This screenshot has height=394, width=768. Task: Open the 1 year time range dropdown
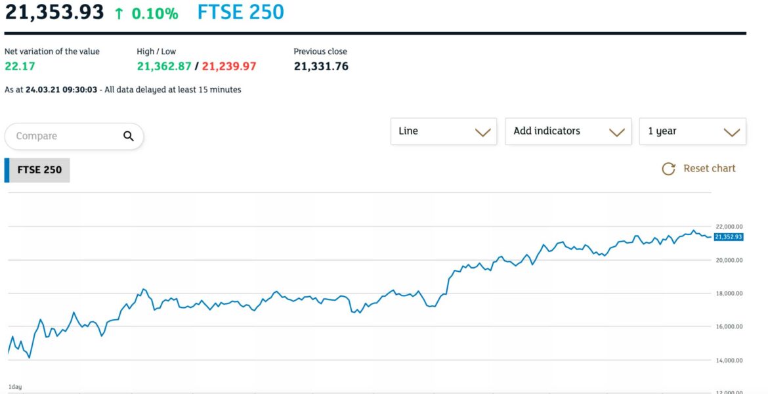693,131
